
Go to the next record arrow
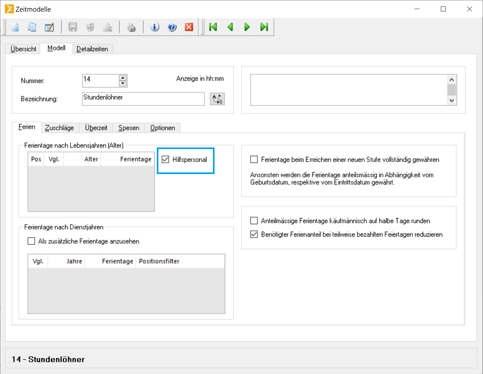[x=247, y=27]
